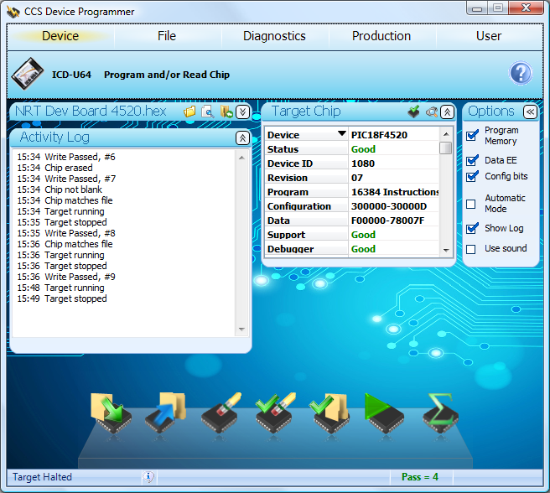Collapse the Options panel
550x493 pixels.
(x=530, y=112)
